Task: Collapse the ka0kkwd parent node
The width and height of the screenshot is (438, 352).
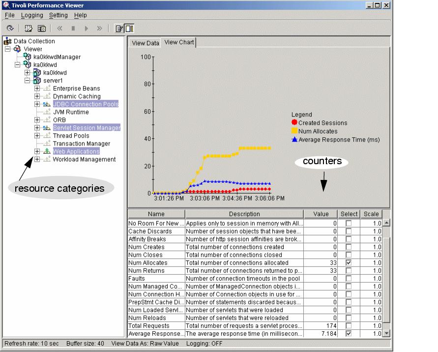Action: pos(17,65)
